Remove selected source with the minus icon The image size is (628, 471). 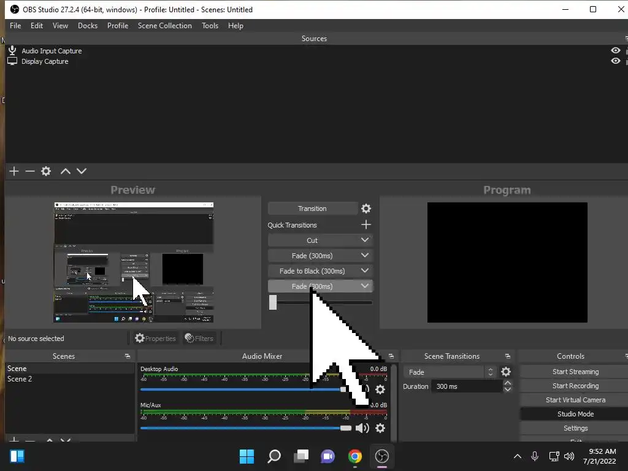click(x=30, y=172)
